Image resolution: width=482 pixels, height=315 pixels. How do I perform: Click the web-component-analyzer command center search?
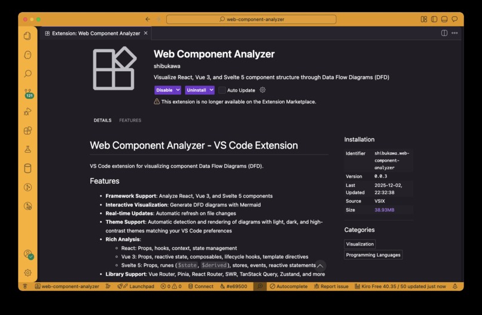(251, 19)
